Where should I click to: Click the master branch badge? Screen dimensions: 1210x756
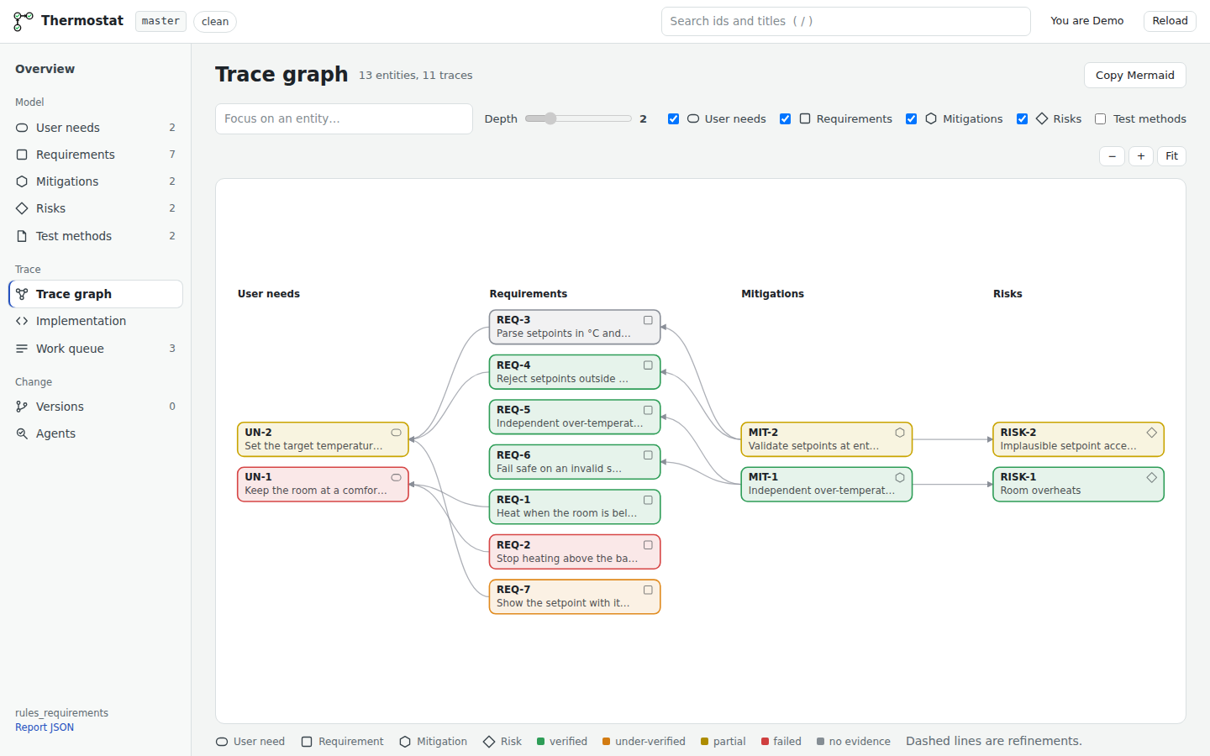pyautogui.click(x=160, y=21)
